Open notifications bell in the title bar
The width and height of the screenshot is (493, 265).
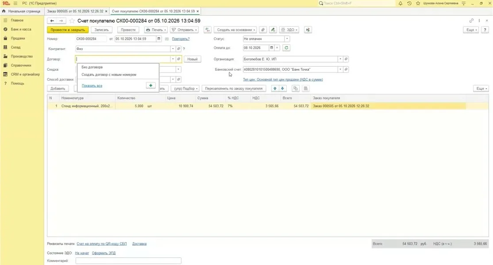point(400,3)
